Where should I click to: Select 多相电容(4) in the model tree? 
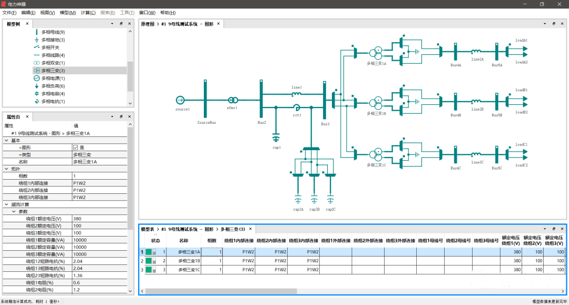click(x=53, y=94)
